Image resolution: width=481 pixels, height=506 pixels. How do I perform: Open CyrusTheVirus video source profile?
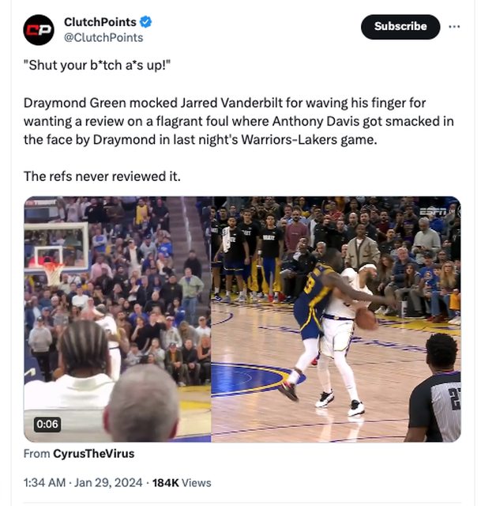tap(93, 453)
